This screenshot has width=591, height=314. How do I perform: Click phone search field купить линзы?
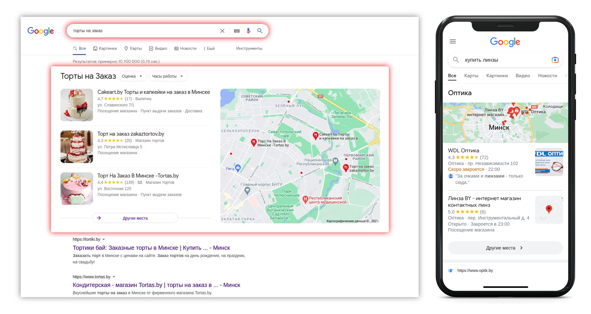(505, 60)
